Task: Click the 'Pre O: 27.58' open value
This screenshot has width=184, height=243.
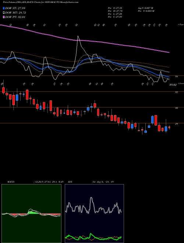Action: point(115,8)
